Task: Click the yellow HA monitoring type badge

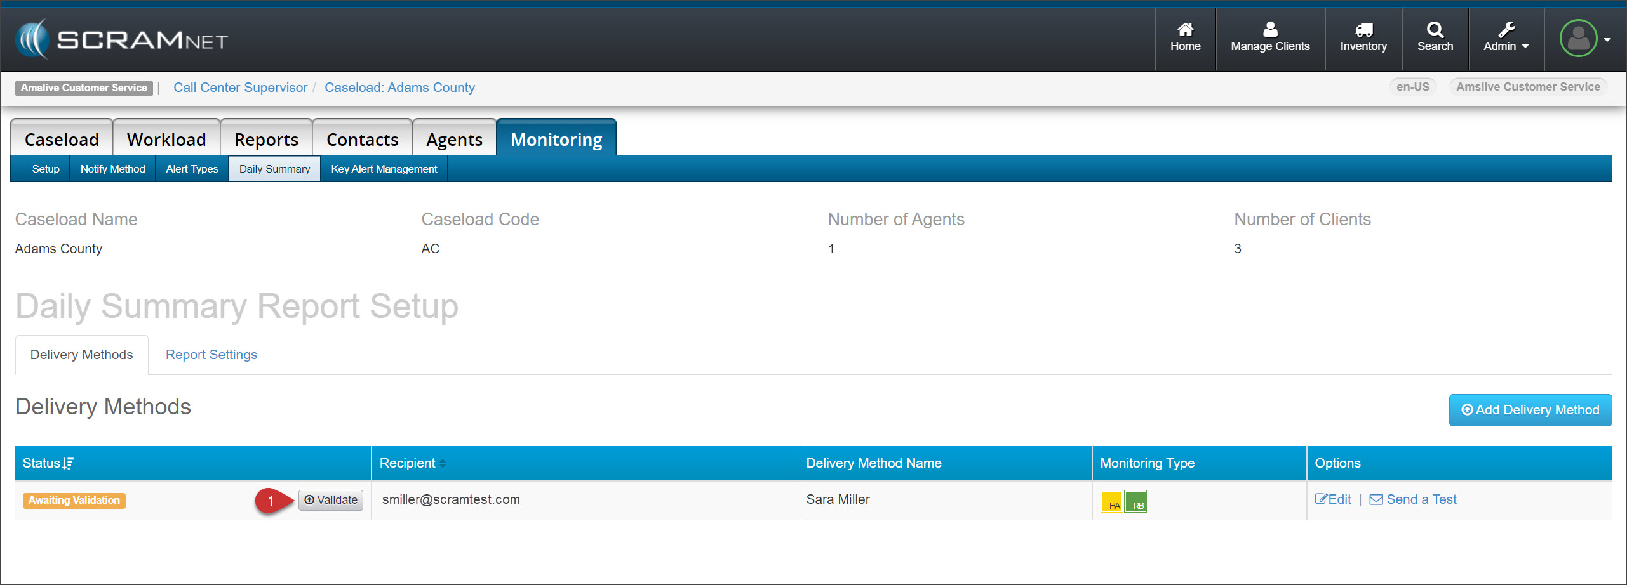Action: [x=1112, y=501]
